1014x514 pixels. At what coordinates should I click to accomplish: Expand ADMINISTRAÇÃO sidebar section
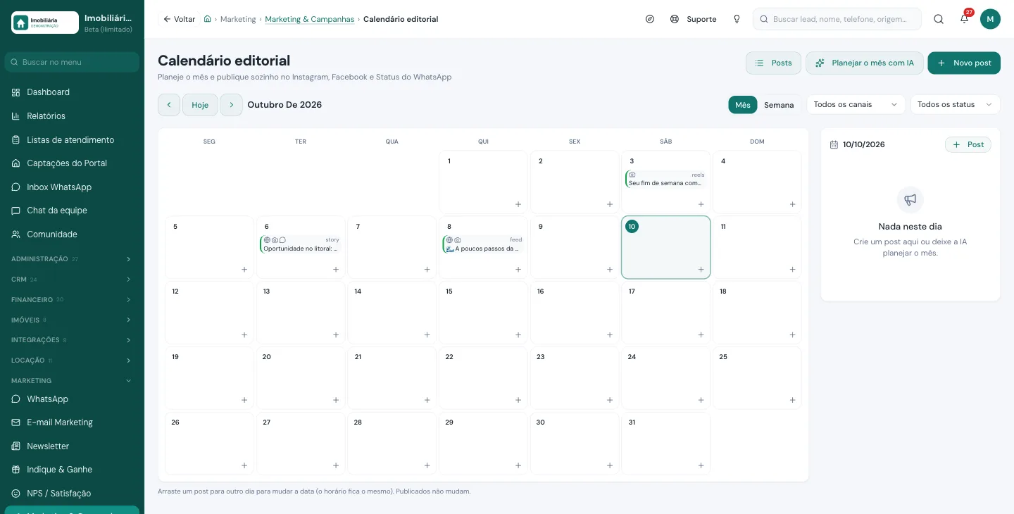pyautogui.click(x=72, y=259)
